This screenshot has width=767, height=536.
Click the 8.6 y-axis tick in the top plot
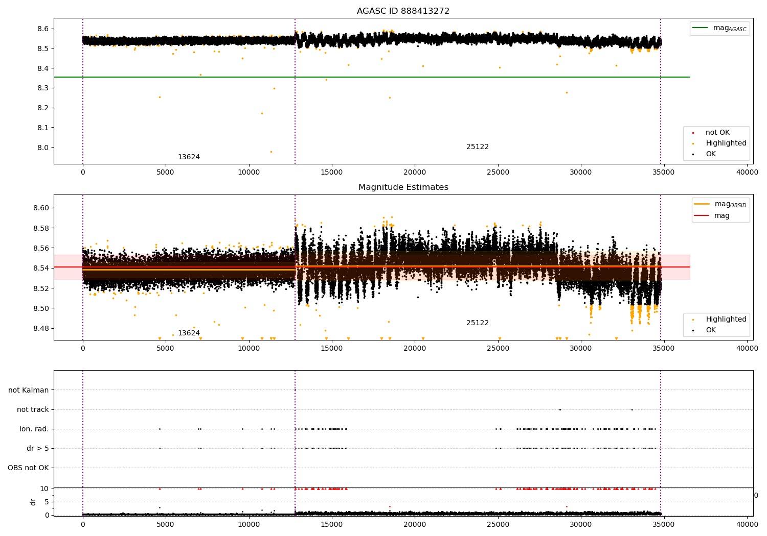(x=43, y=29)
